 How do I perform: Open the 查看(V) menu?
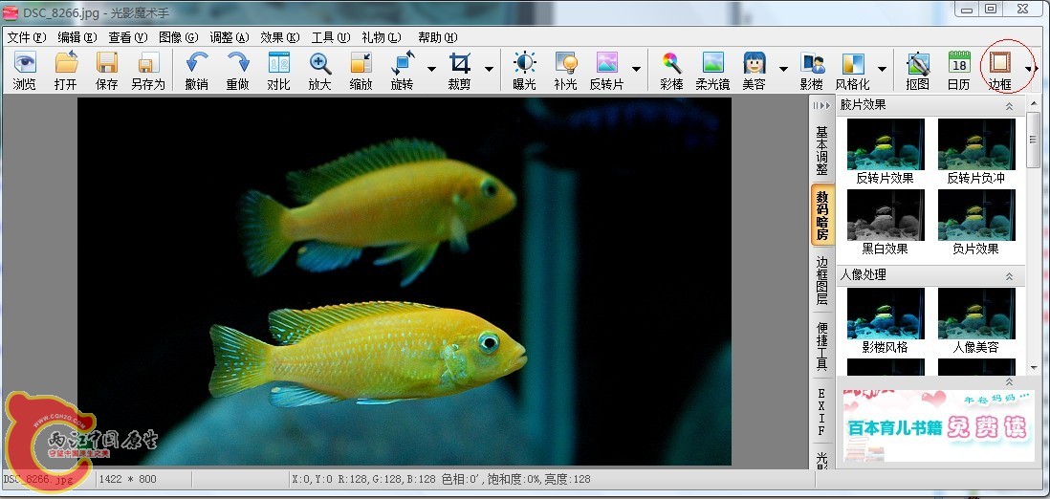(127, 37)
